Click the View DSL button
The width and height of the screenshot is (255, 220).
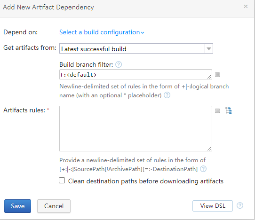click(213, 206)
